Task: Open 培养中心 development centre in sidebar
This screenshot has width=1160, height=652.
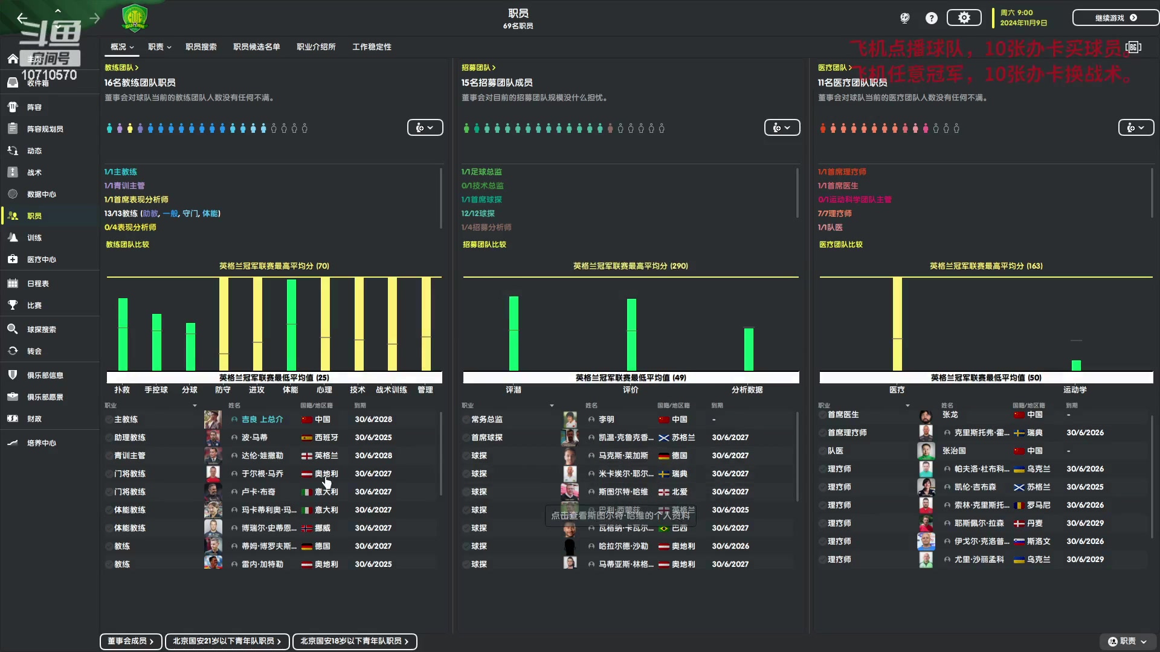Action: (41, 443)
